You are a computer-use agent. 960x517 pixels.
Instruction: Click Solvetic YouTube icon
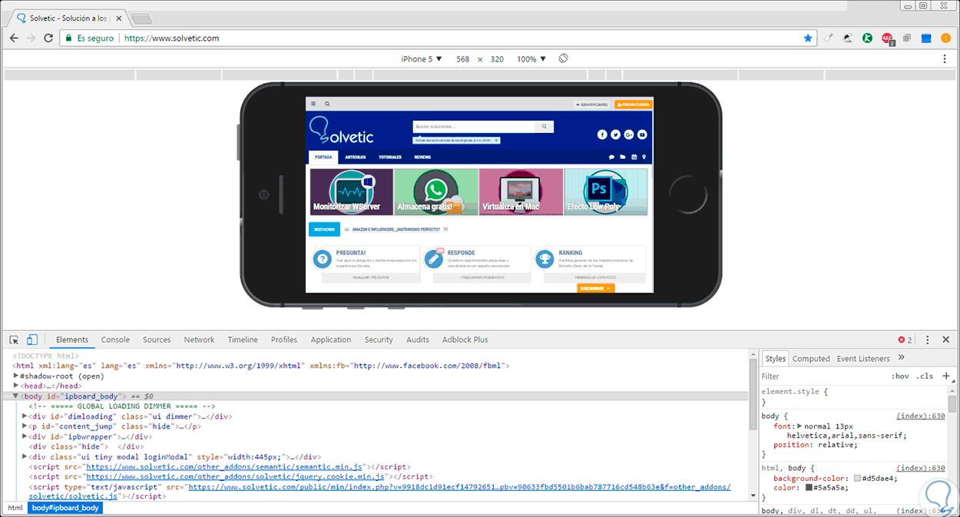tap(642, 134)
